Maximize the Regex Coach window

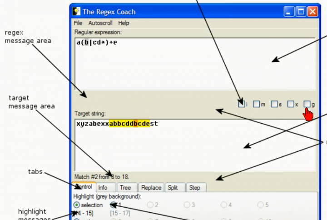pos(301,11)
